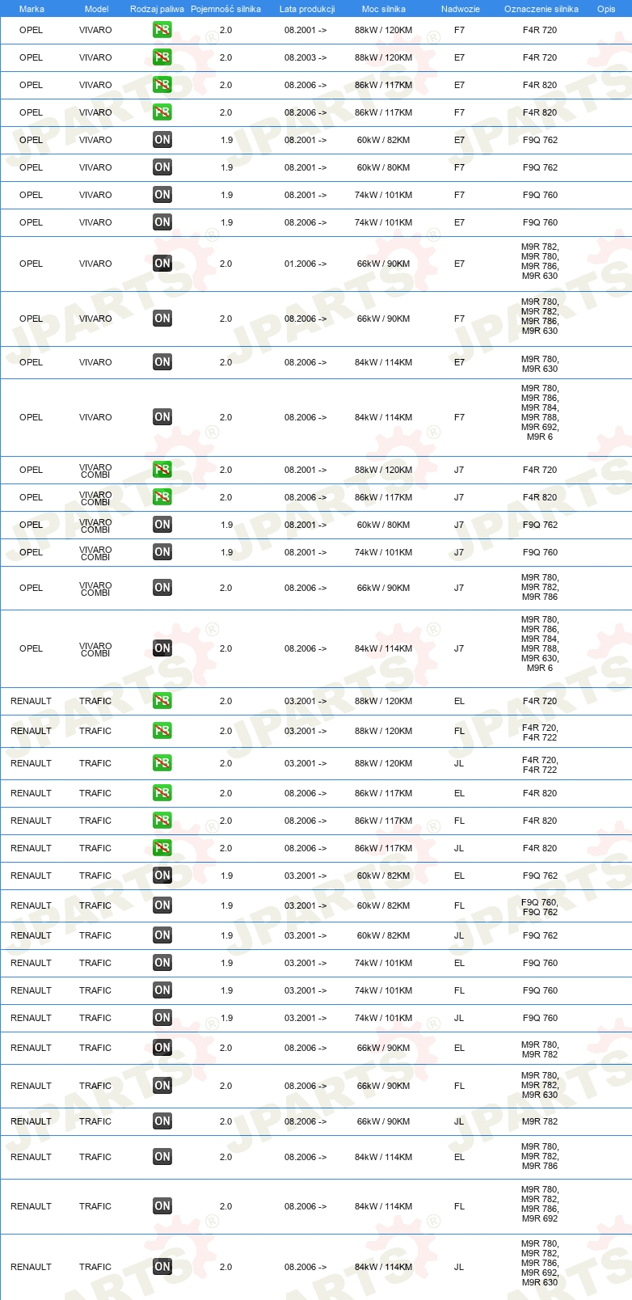Click 60kW / 82KM in the Opel Vivaro row

(384, 140)
